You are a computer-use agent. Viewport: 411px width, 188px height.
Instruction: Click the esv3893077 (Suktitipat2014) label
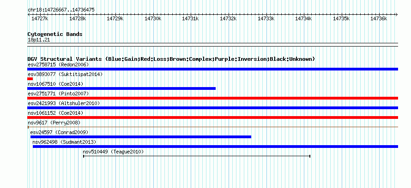(65, 74)
